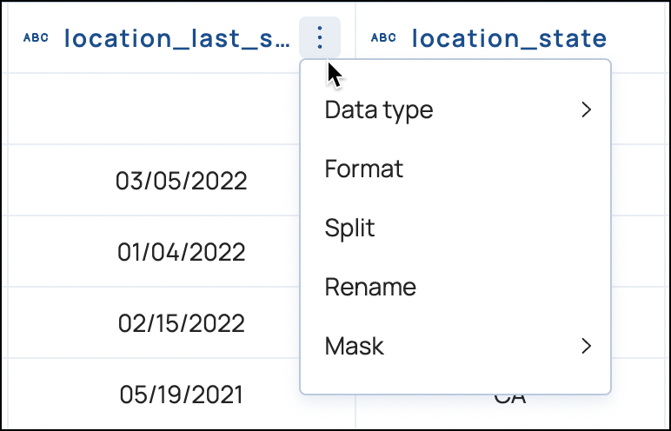Open the Data type submenu
This screenshot has width=671, height=431.
(x=379, y=110)
